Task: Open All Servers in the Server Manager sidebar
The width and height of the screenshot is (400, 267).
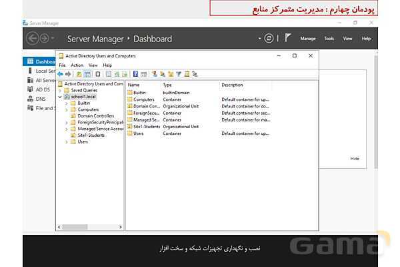Action: 41,81
